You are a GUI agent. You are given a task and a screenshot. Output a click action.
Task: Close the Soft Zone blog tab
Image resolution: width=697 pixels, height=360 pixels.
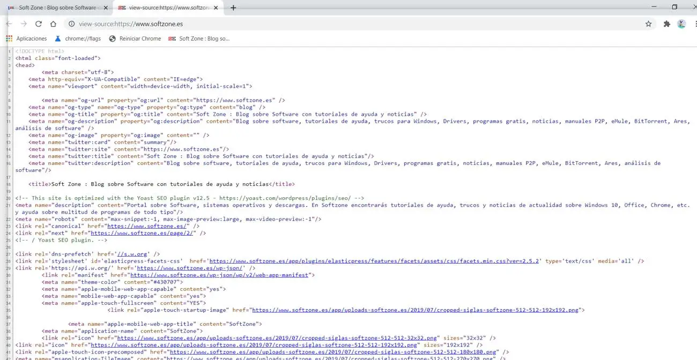coord(105,8)
